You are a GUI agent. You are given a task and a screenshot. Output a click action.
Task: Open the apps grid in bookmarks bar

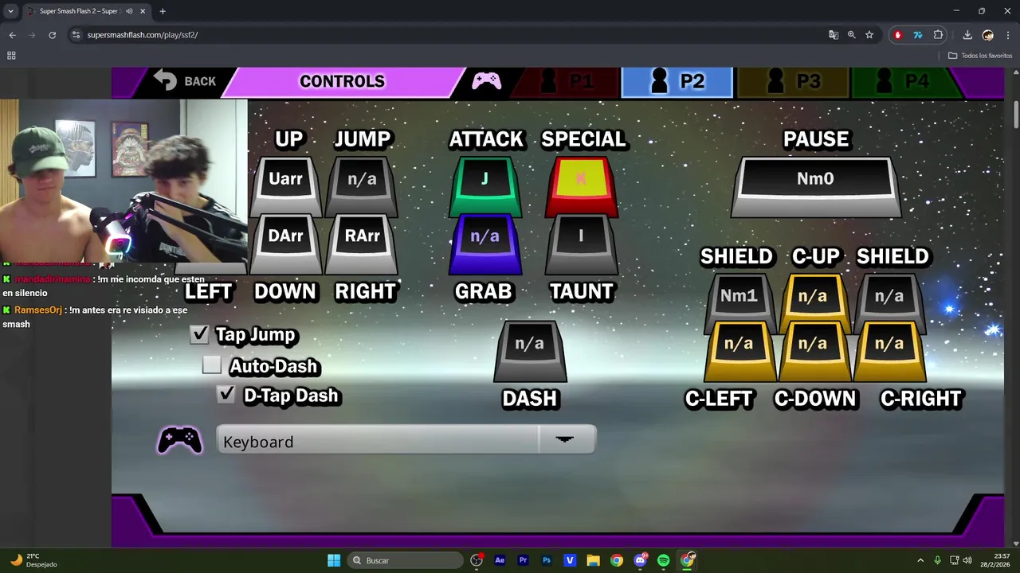pyautogui.click(x=11, y=56)
